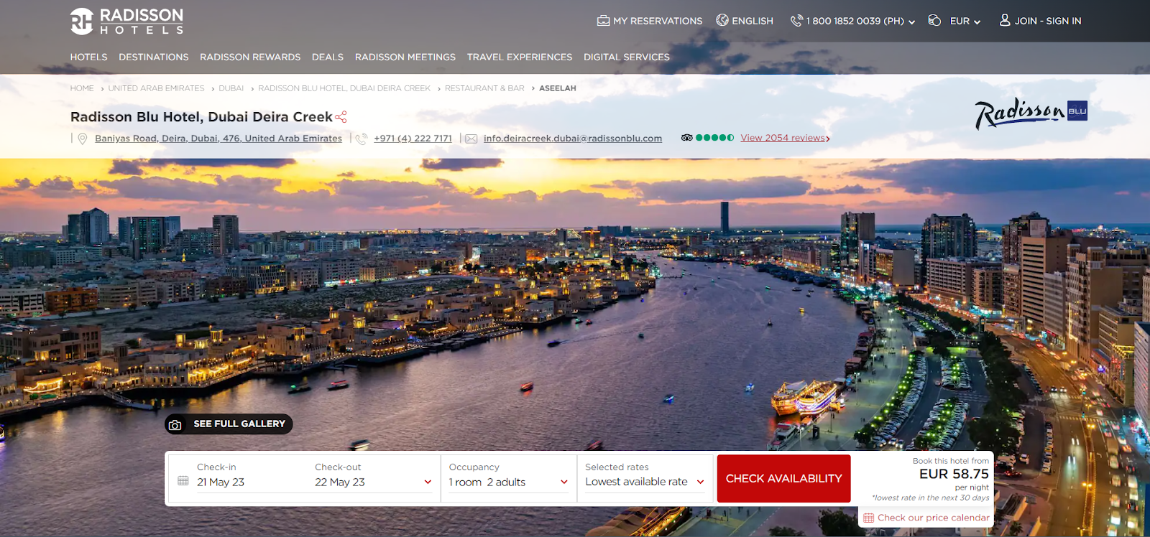The width and height of the screenshot is (1150, 537).
Task: Click the Radisson Blu Hotel, Dubai Deira Creek heading
Action: 201,117
